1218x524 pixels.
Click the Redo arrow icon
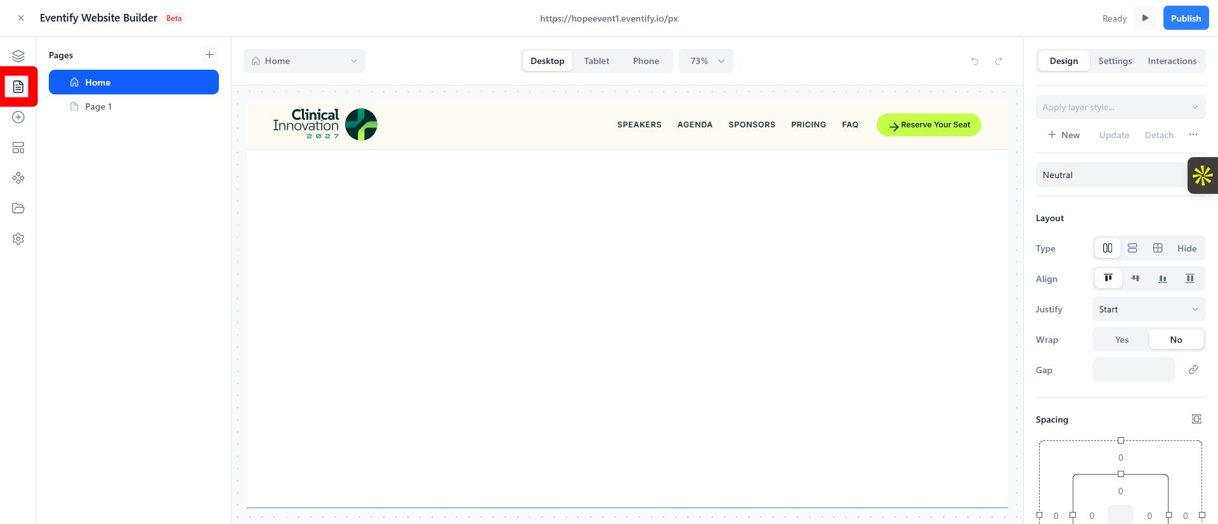pyautogui.click(x=999, y=61)
